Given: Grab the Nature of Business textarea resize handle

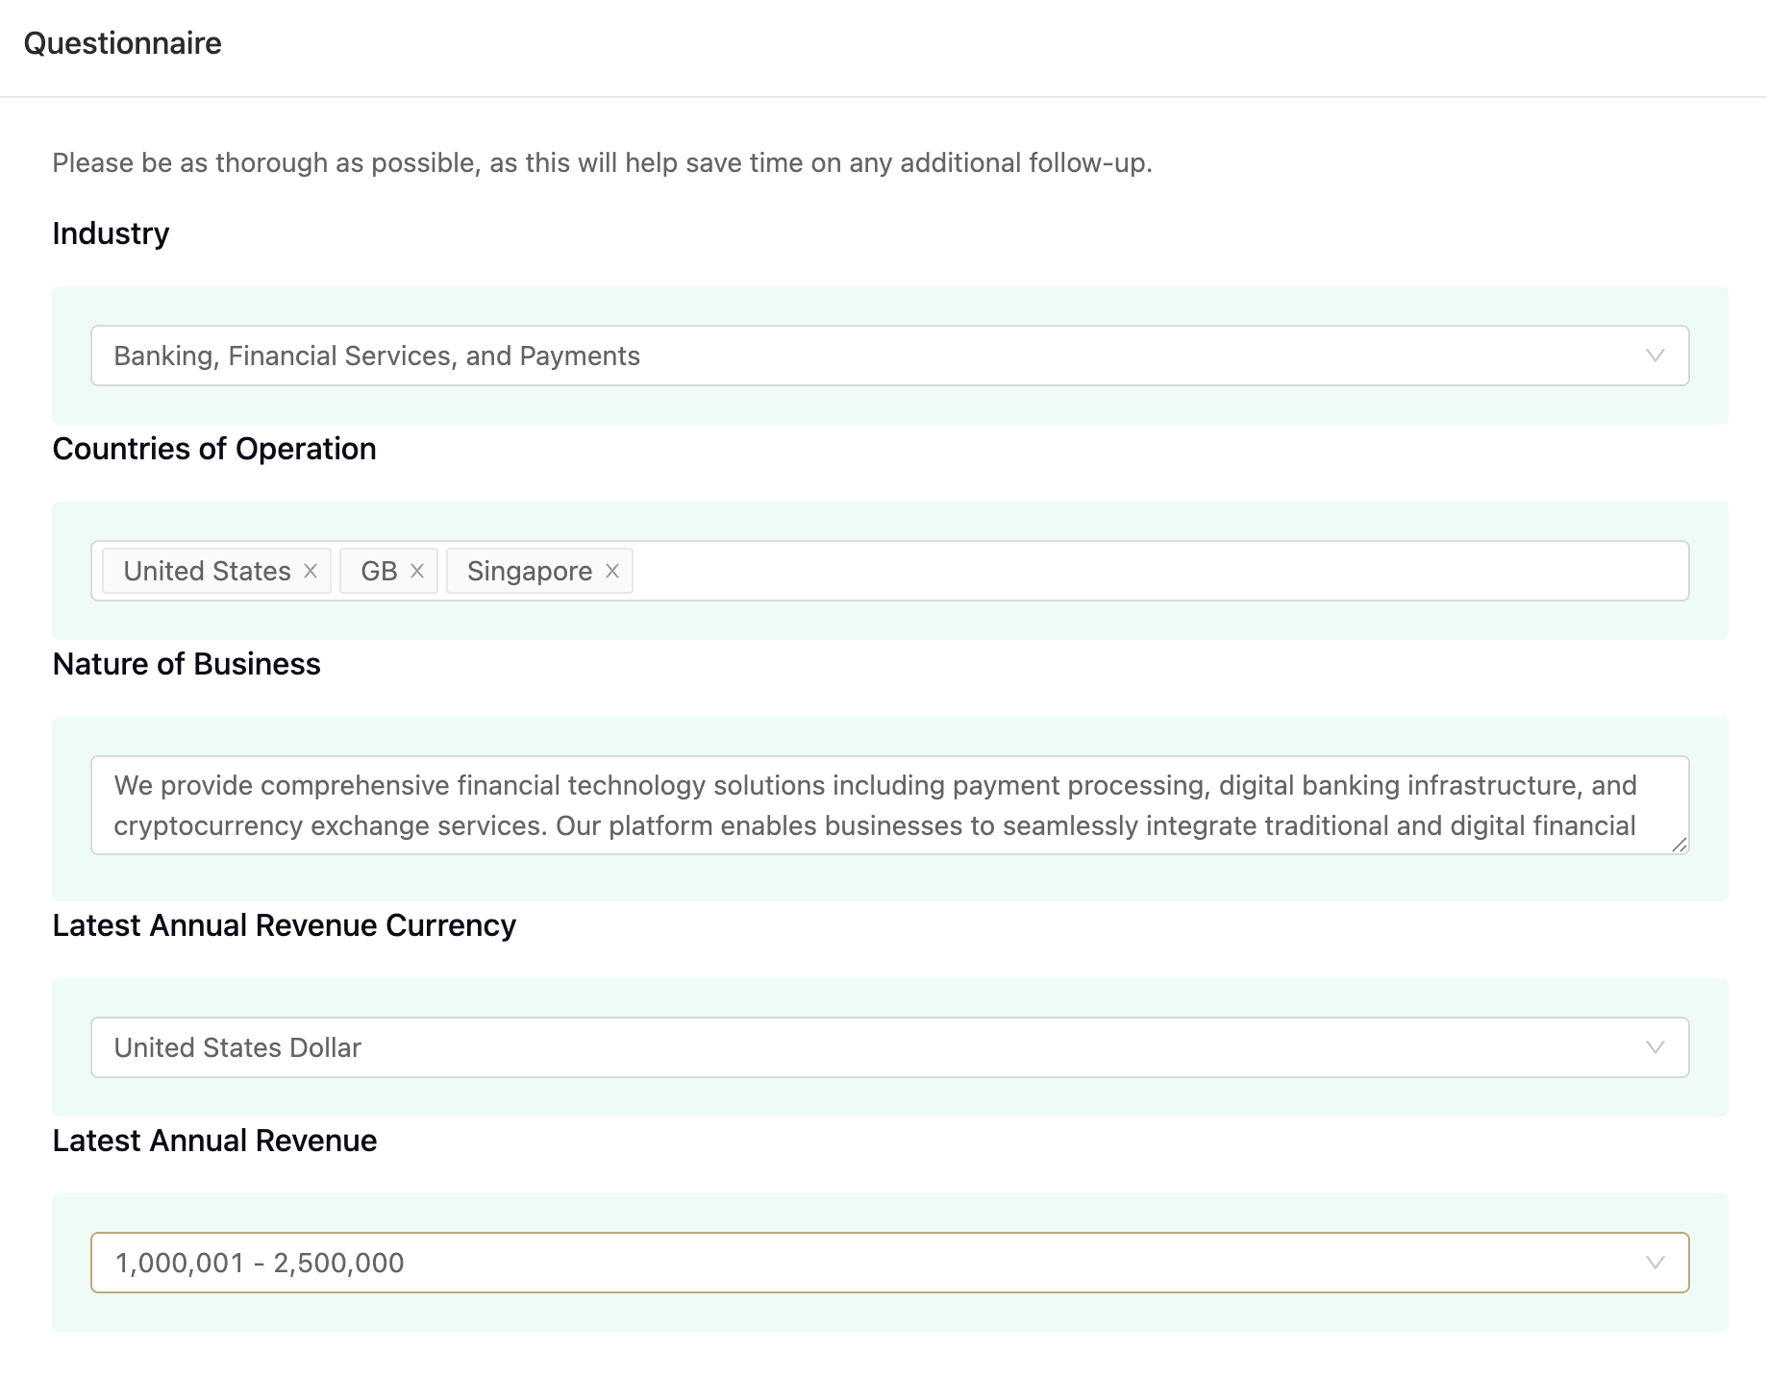Looking at the screenshot, I should (1680, 845).
